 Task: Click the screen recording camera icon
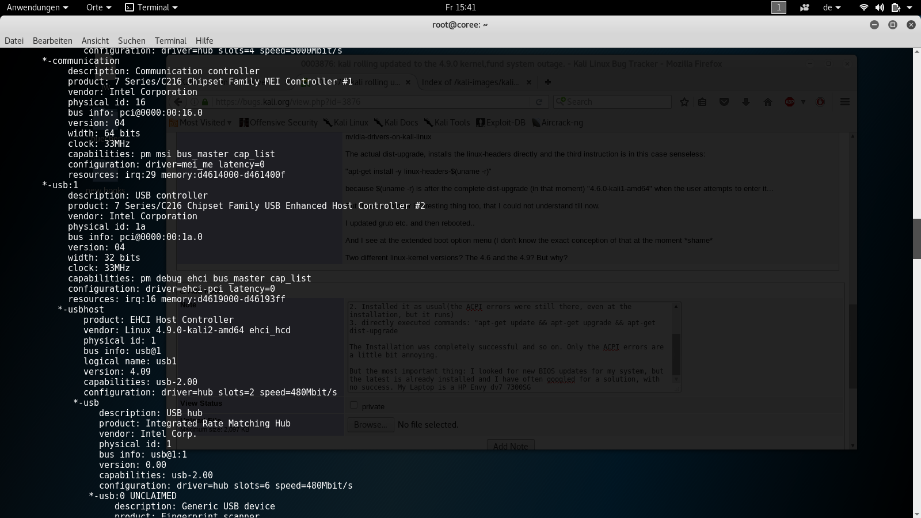click(x=805, y=7)
